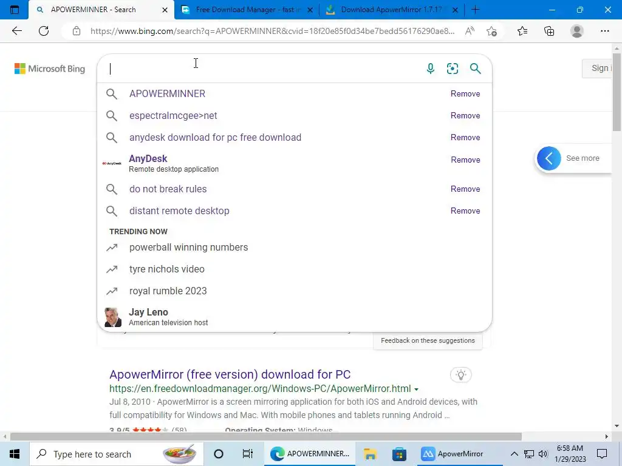Switch to Edge APOWERMINNER taskbar window
The image size is (622, 466).
pyautogui.click(x=310, y=454)
